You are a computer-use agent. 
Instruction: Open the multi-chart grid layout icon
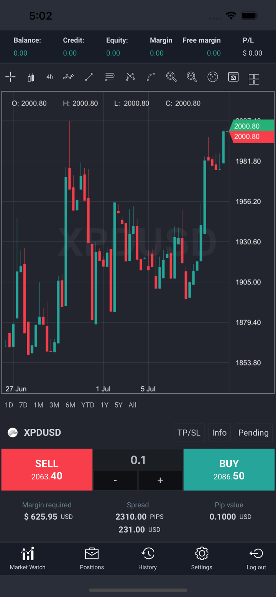(254, 79)
